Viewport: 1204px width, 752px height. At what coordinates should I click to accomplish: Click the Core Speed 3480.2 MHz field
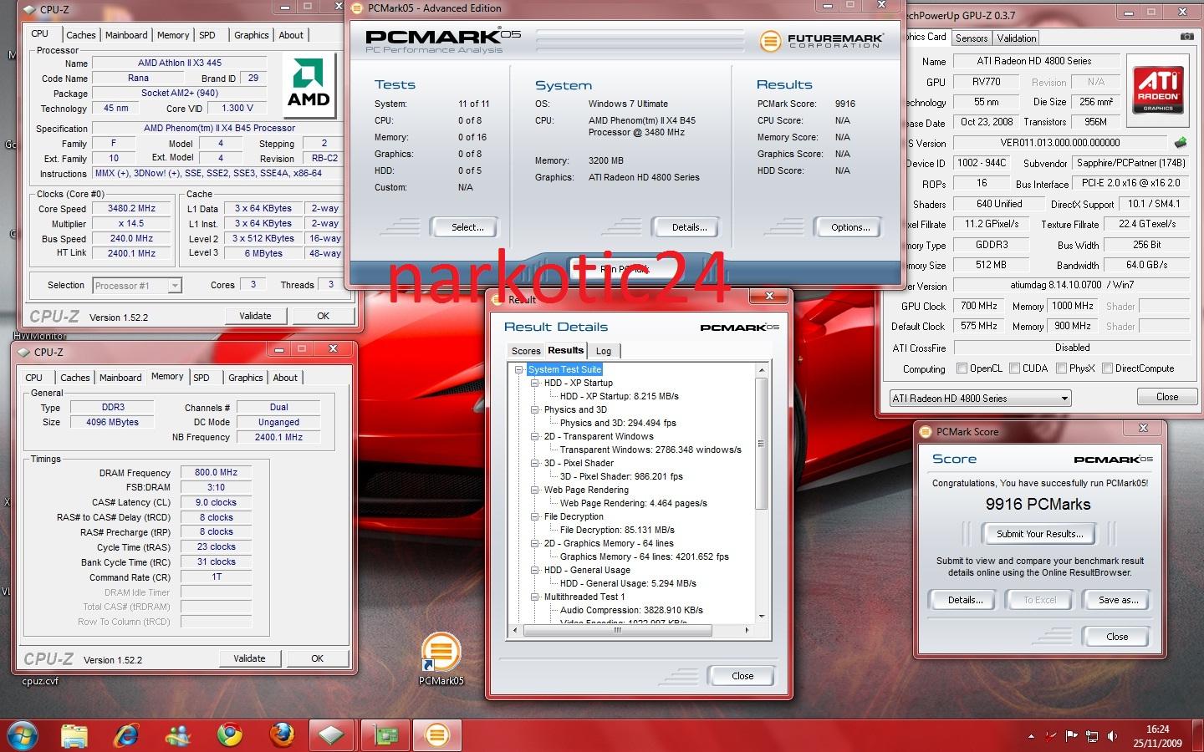pos(131,209)
